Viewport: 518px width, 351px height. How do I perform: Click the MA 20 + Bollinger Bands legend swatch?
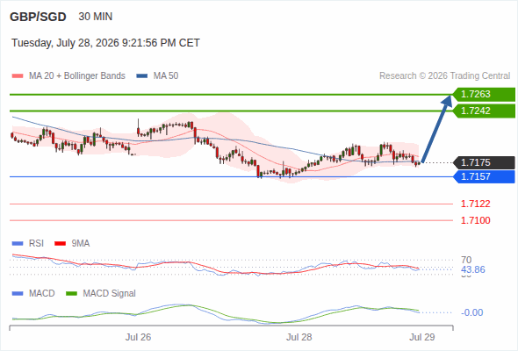(18, 76)
